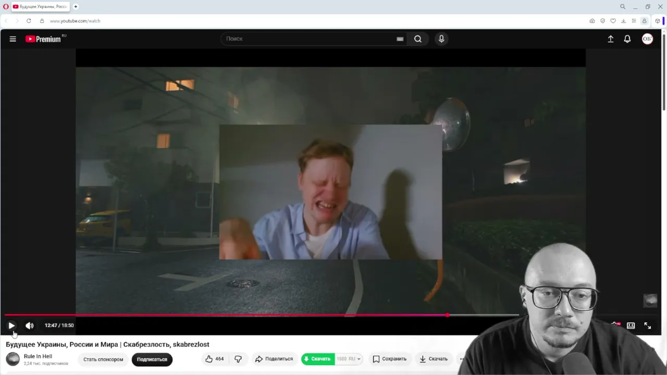Screen dimensions: 667x375
Task: View site security lock information
Action: (42, 21)
